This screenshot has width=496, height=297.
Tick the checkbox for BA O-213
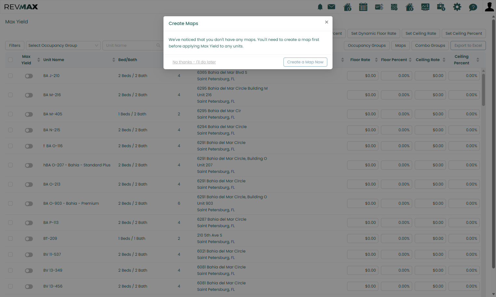pyautogui.click(x=10, y=184)
